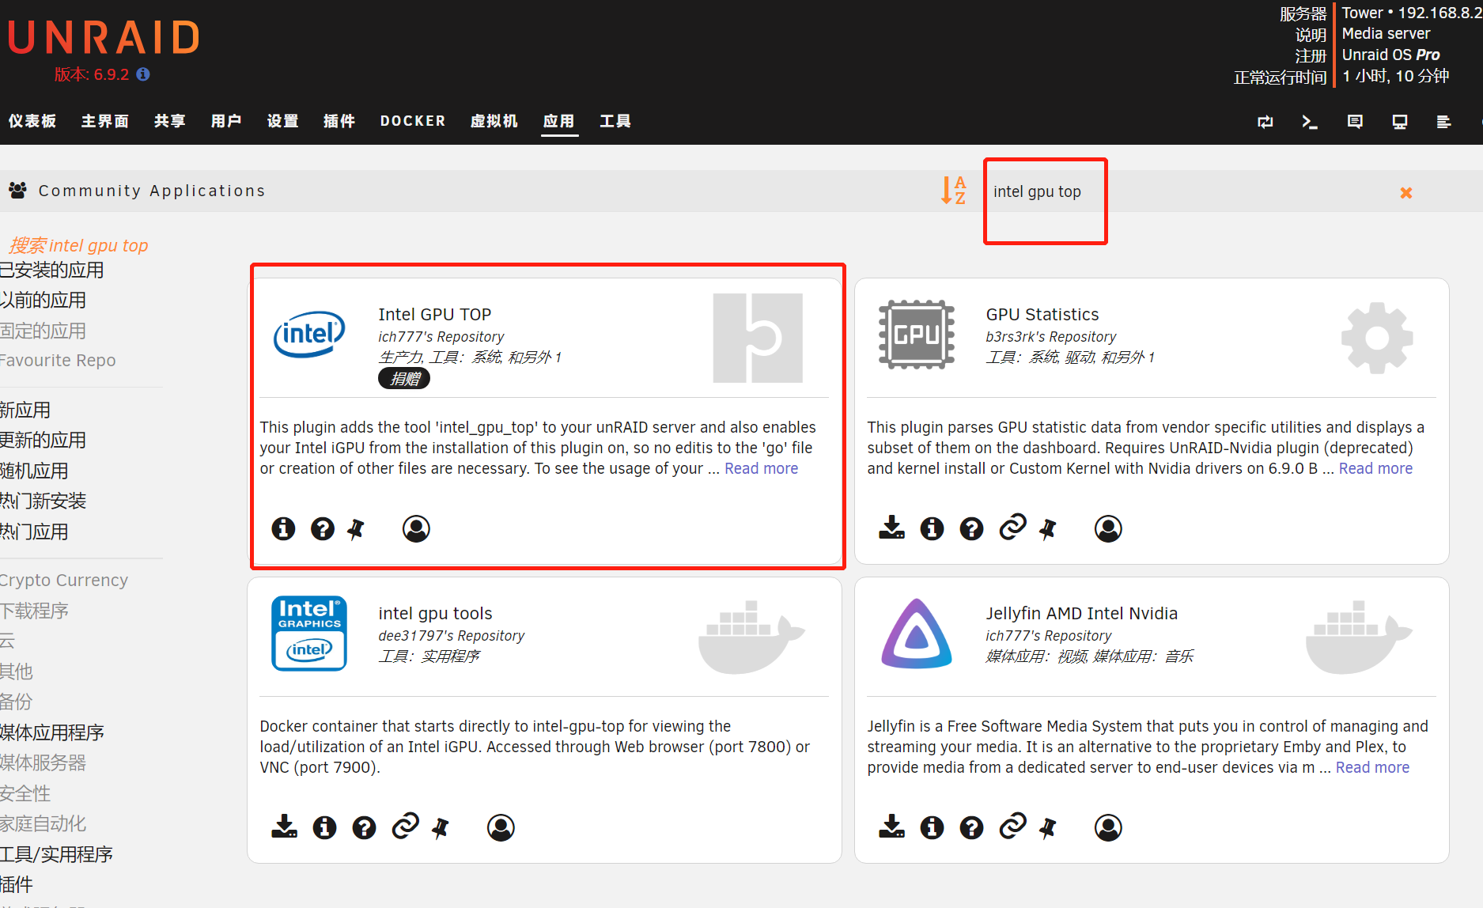Click 'ich777's Repository' on Intel GPU TOP card
Screen dimensions: 1483x908
(441, 337)
